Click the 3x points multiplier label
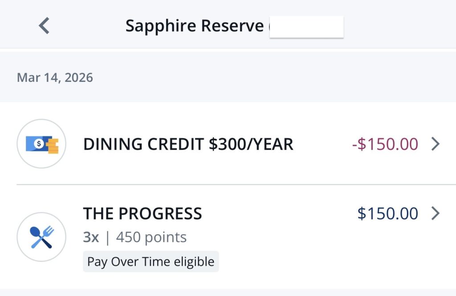 [91, 237]
